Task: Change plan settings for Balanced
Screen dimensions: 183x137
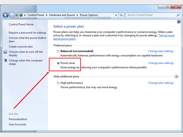Action: pos(161,51)
